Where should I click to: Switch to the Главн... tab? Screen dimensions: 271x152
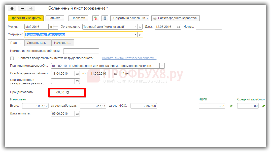point(16,43)
